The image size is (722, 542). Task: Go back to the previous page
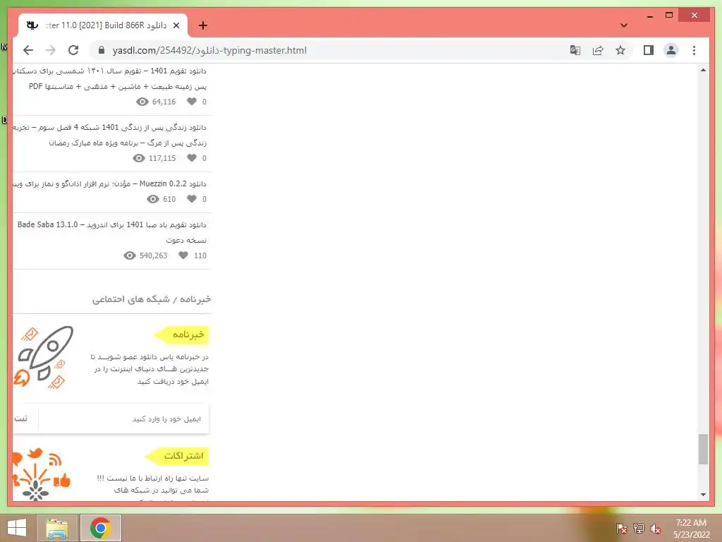pos(28,50)
